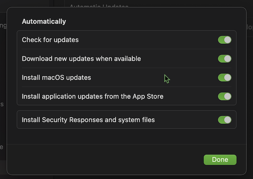Click the 'Automatically' section heading
The height and width of the screenshot is (179, 253).
44,22
